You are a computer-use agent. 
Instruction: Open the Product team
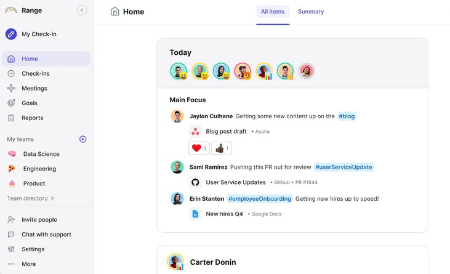(34, 183)
